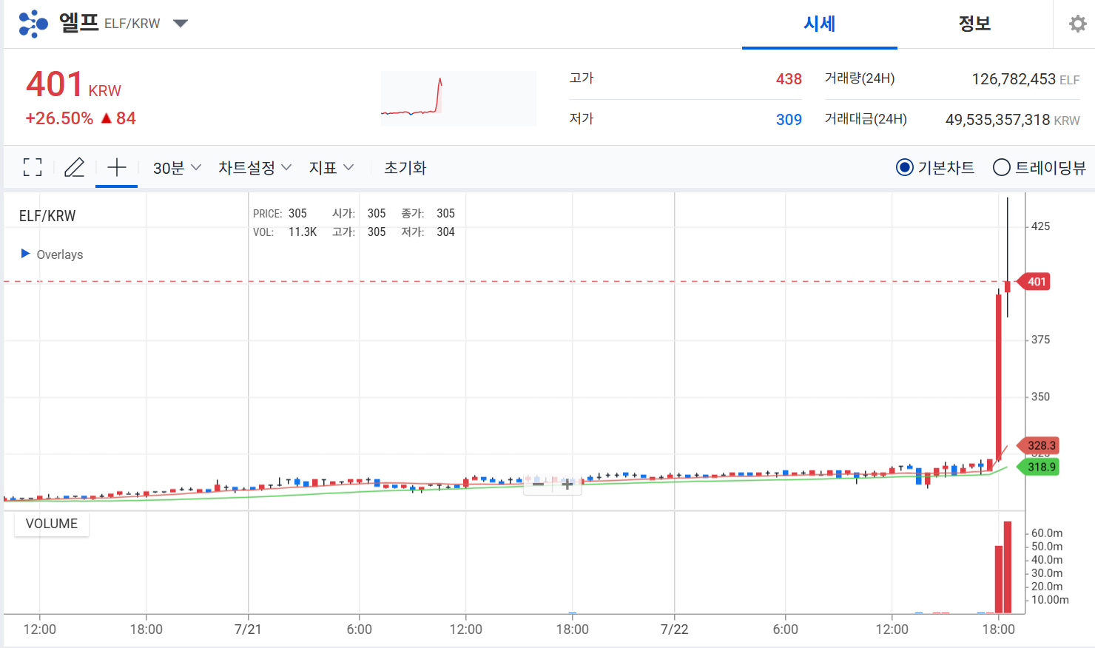Switch to the 정보 tab

click(x=974, y=24)
